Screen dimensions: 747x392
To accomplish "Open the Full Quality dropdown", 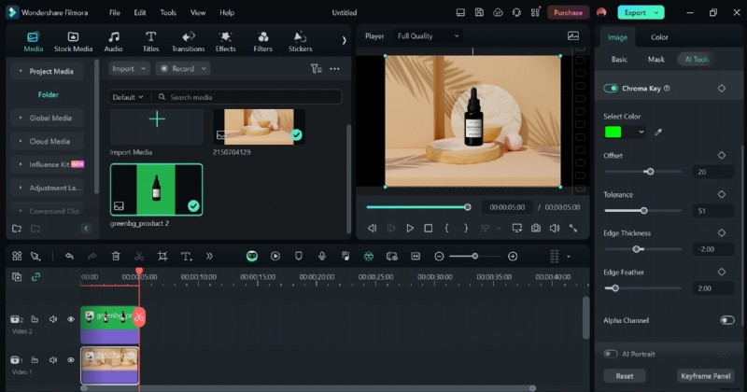I will [429, 36].
